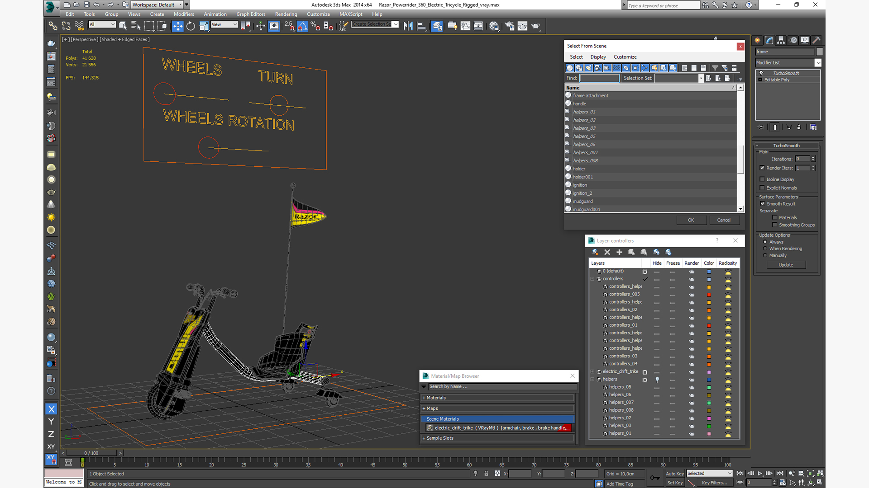The image size is (869, 488).
Task: Click the Auto Key button
Action: pos(674,474)
